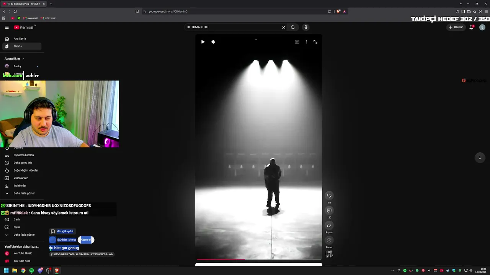Open comments for the Short
This screenshot has width=490, height=275.
coord(329,210)
